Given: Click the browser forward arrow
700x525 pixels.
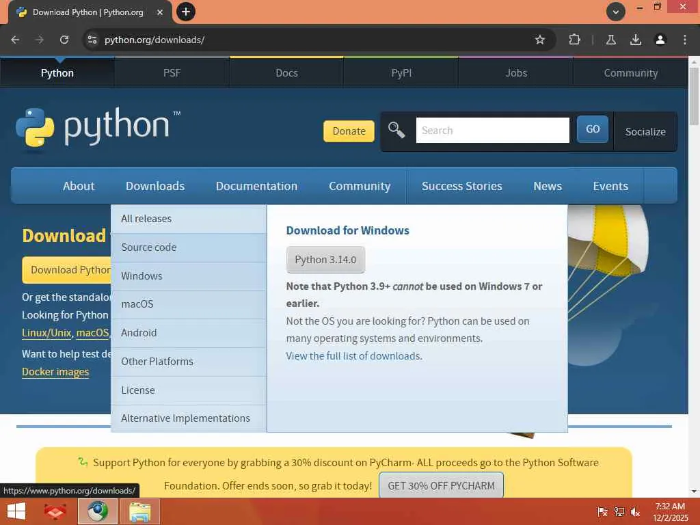Looking at the screenshot, I should 40,40.
